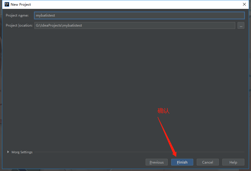Click the 'More Settings' label text
251x171 pixels.
click(22, 152)
